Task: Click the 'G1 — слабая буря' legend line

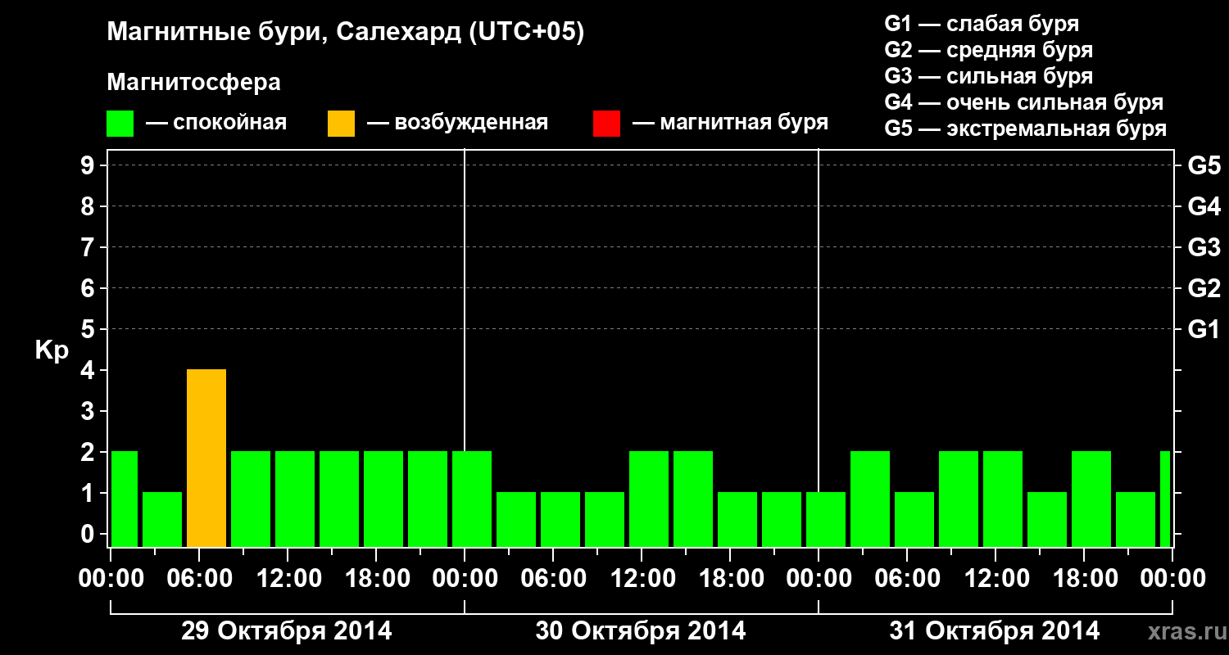Action: coord(982,24)
